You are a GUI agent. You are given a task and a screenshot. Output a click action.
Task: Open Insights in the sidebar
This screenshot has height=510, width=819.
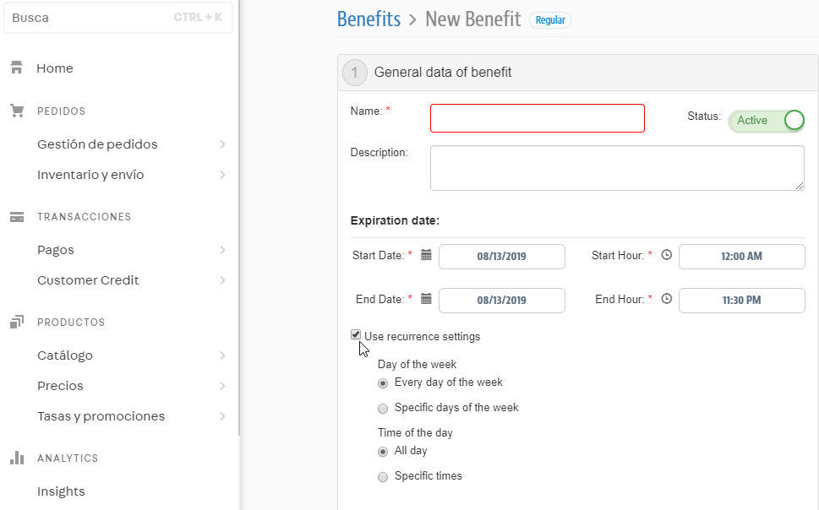tap(61, 491)
